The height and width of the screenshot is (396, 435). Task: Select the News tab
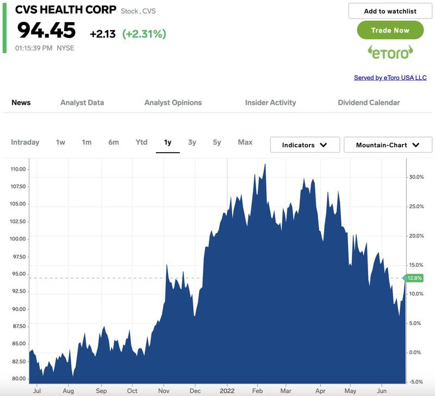[x=21, y=103]
